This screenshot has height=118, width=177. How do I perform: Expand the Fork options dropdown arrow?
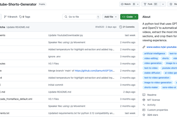(163, 4)
